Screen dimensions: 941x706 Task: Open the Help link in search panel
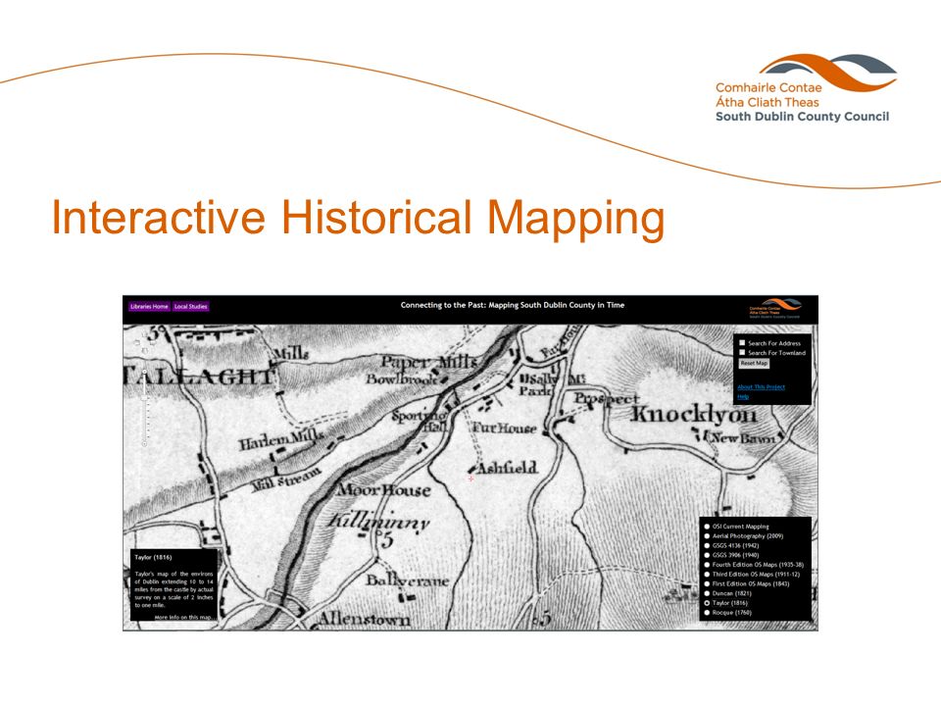click(x=743, y=397)
